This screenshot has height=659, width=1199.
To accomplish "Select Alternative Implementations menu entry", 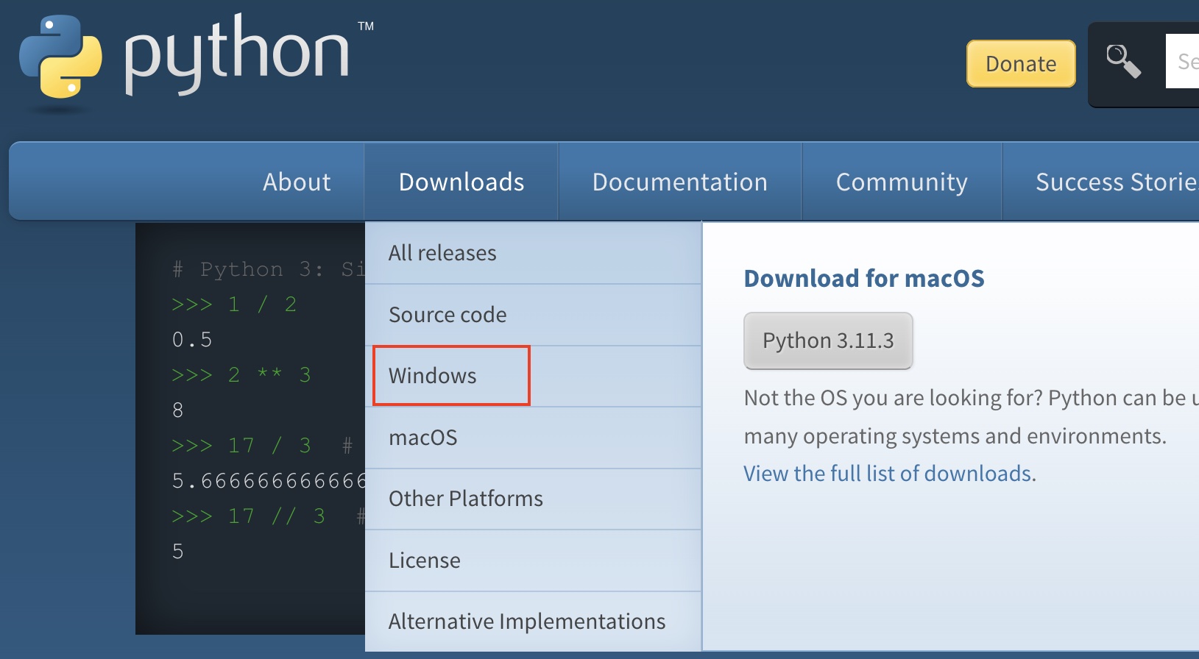I will [533, 621].
